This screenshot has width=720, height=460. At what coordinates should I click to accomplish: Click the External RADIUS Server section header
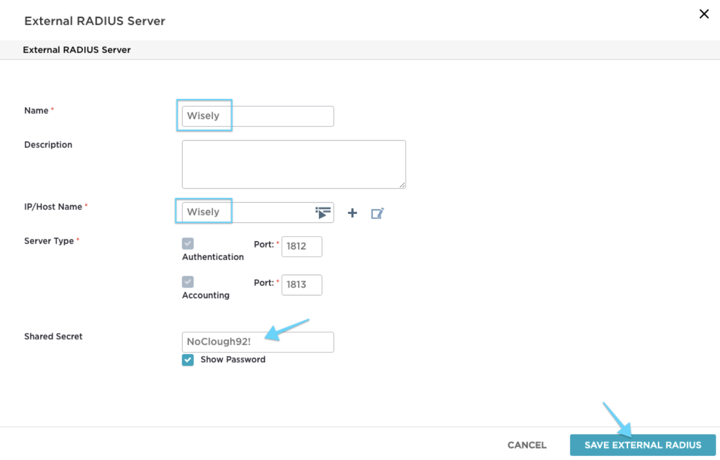pos(77,50)
